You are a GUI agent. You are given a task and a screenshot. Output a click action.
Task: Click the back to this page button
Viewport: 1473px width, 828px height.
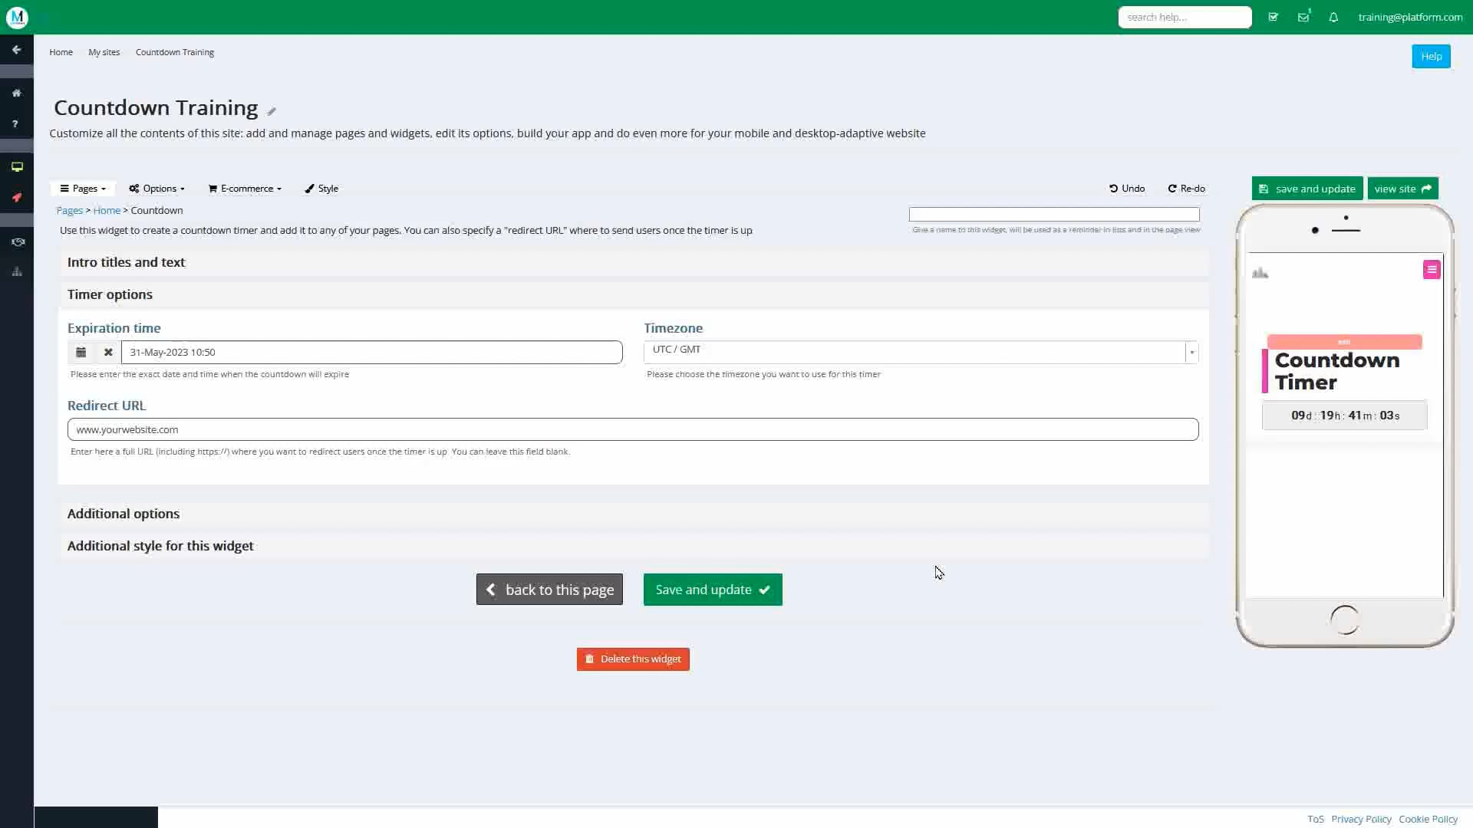point(549,590)
